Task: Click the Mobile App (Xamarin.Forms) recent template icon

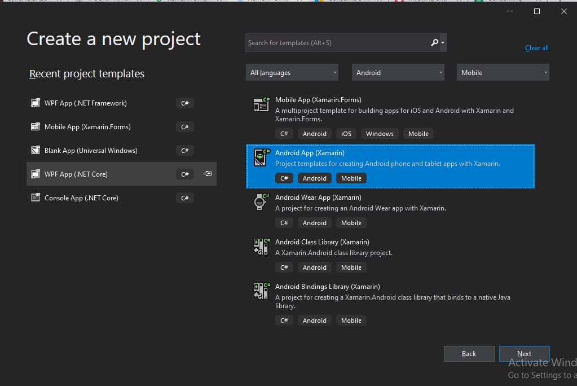Action: tap(36, 127)
